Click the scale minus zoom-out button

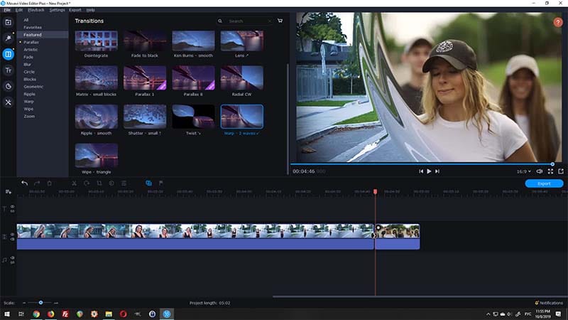(24, 303)
